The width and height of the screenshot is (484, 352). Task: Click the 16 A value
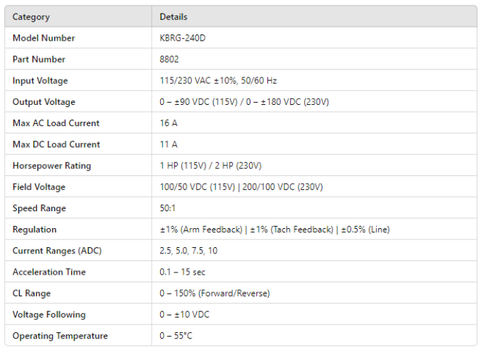[x=169, y=123]
